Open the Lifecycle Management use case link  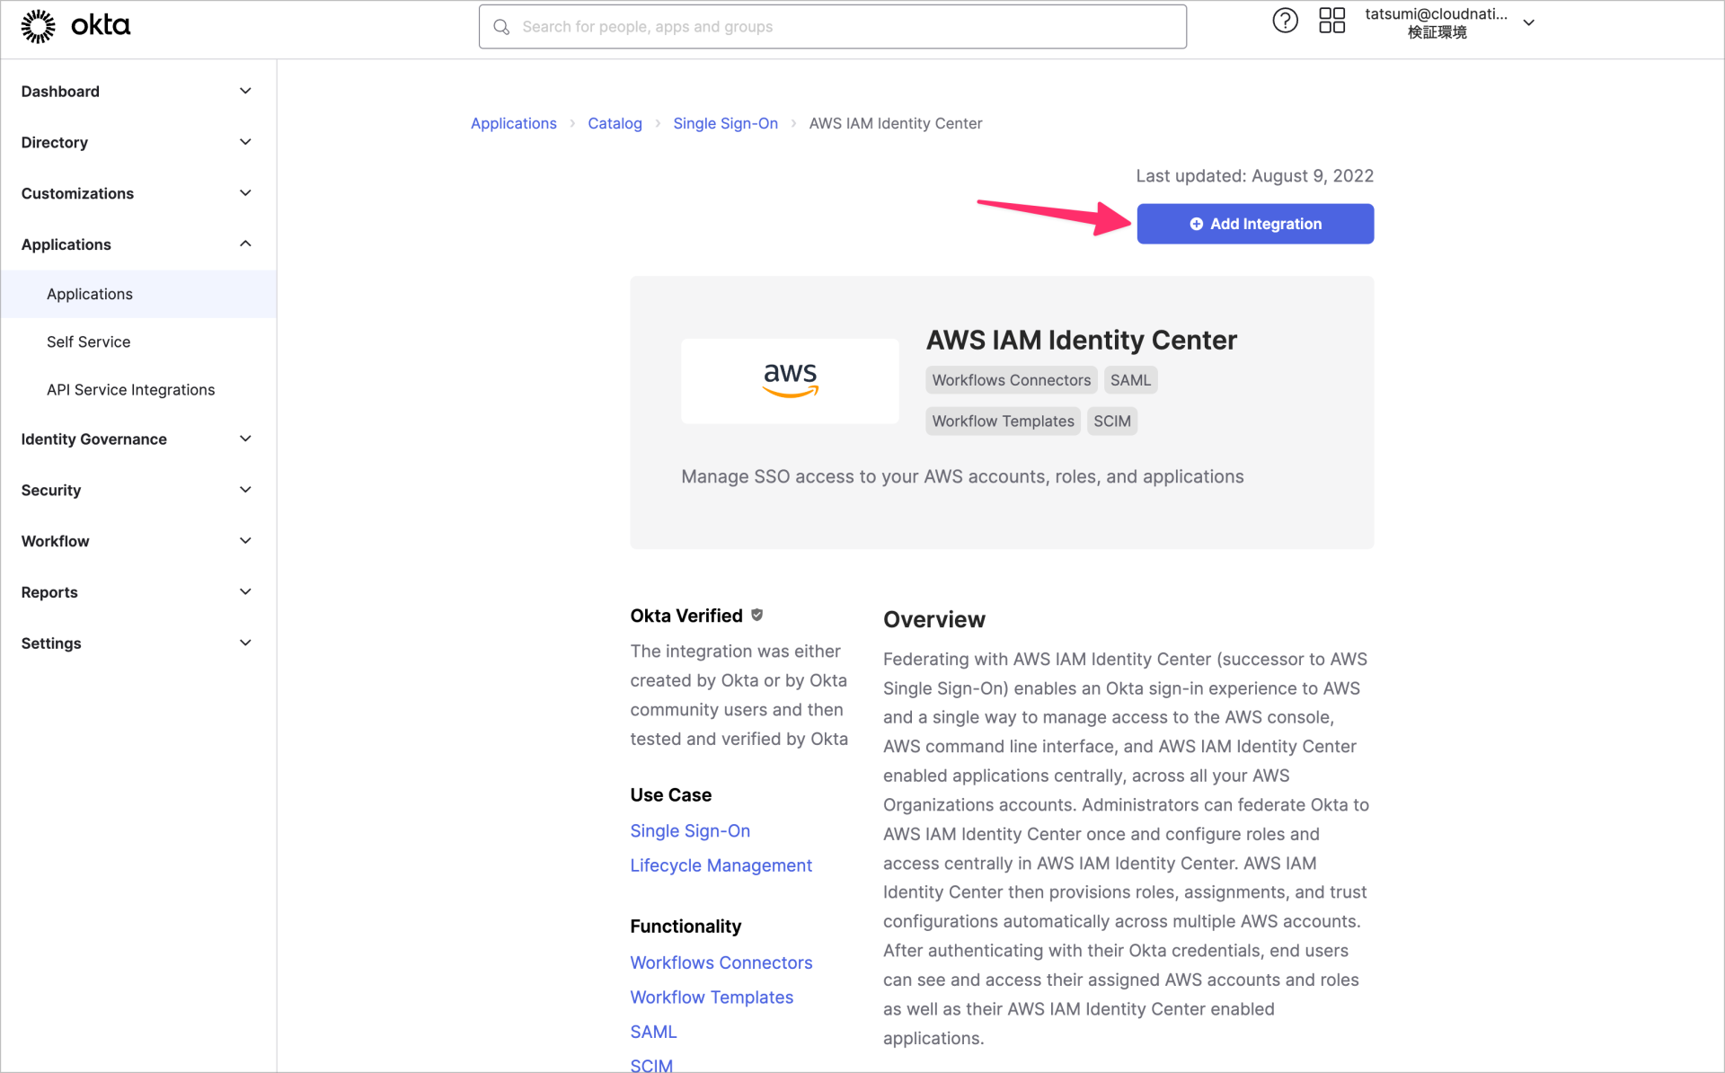click(x=721, y=865)
